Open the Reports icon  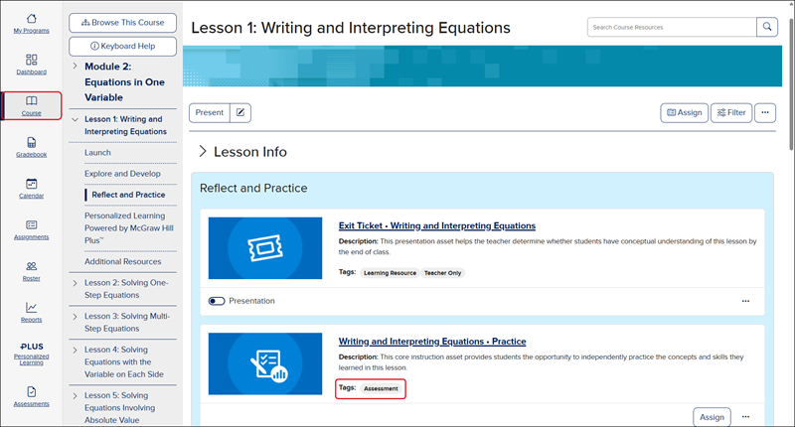[32, 312]
